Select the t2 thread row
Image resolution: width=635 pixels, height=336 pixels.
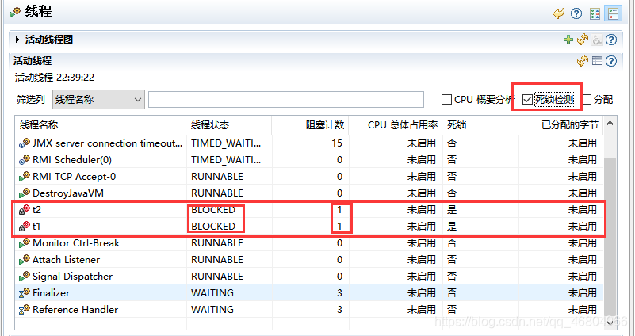coord(309,210)
